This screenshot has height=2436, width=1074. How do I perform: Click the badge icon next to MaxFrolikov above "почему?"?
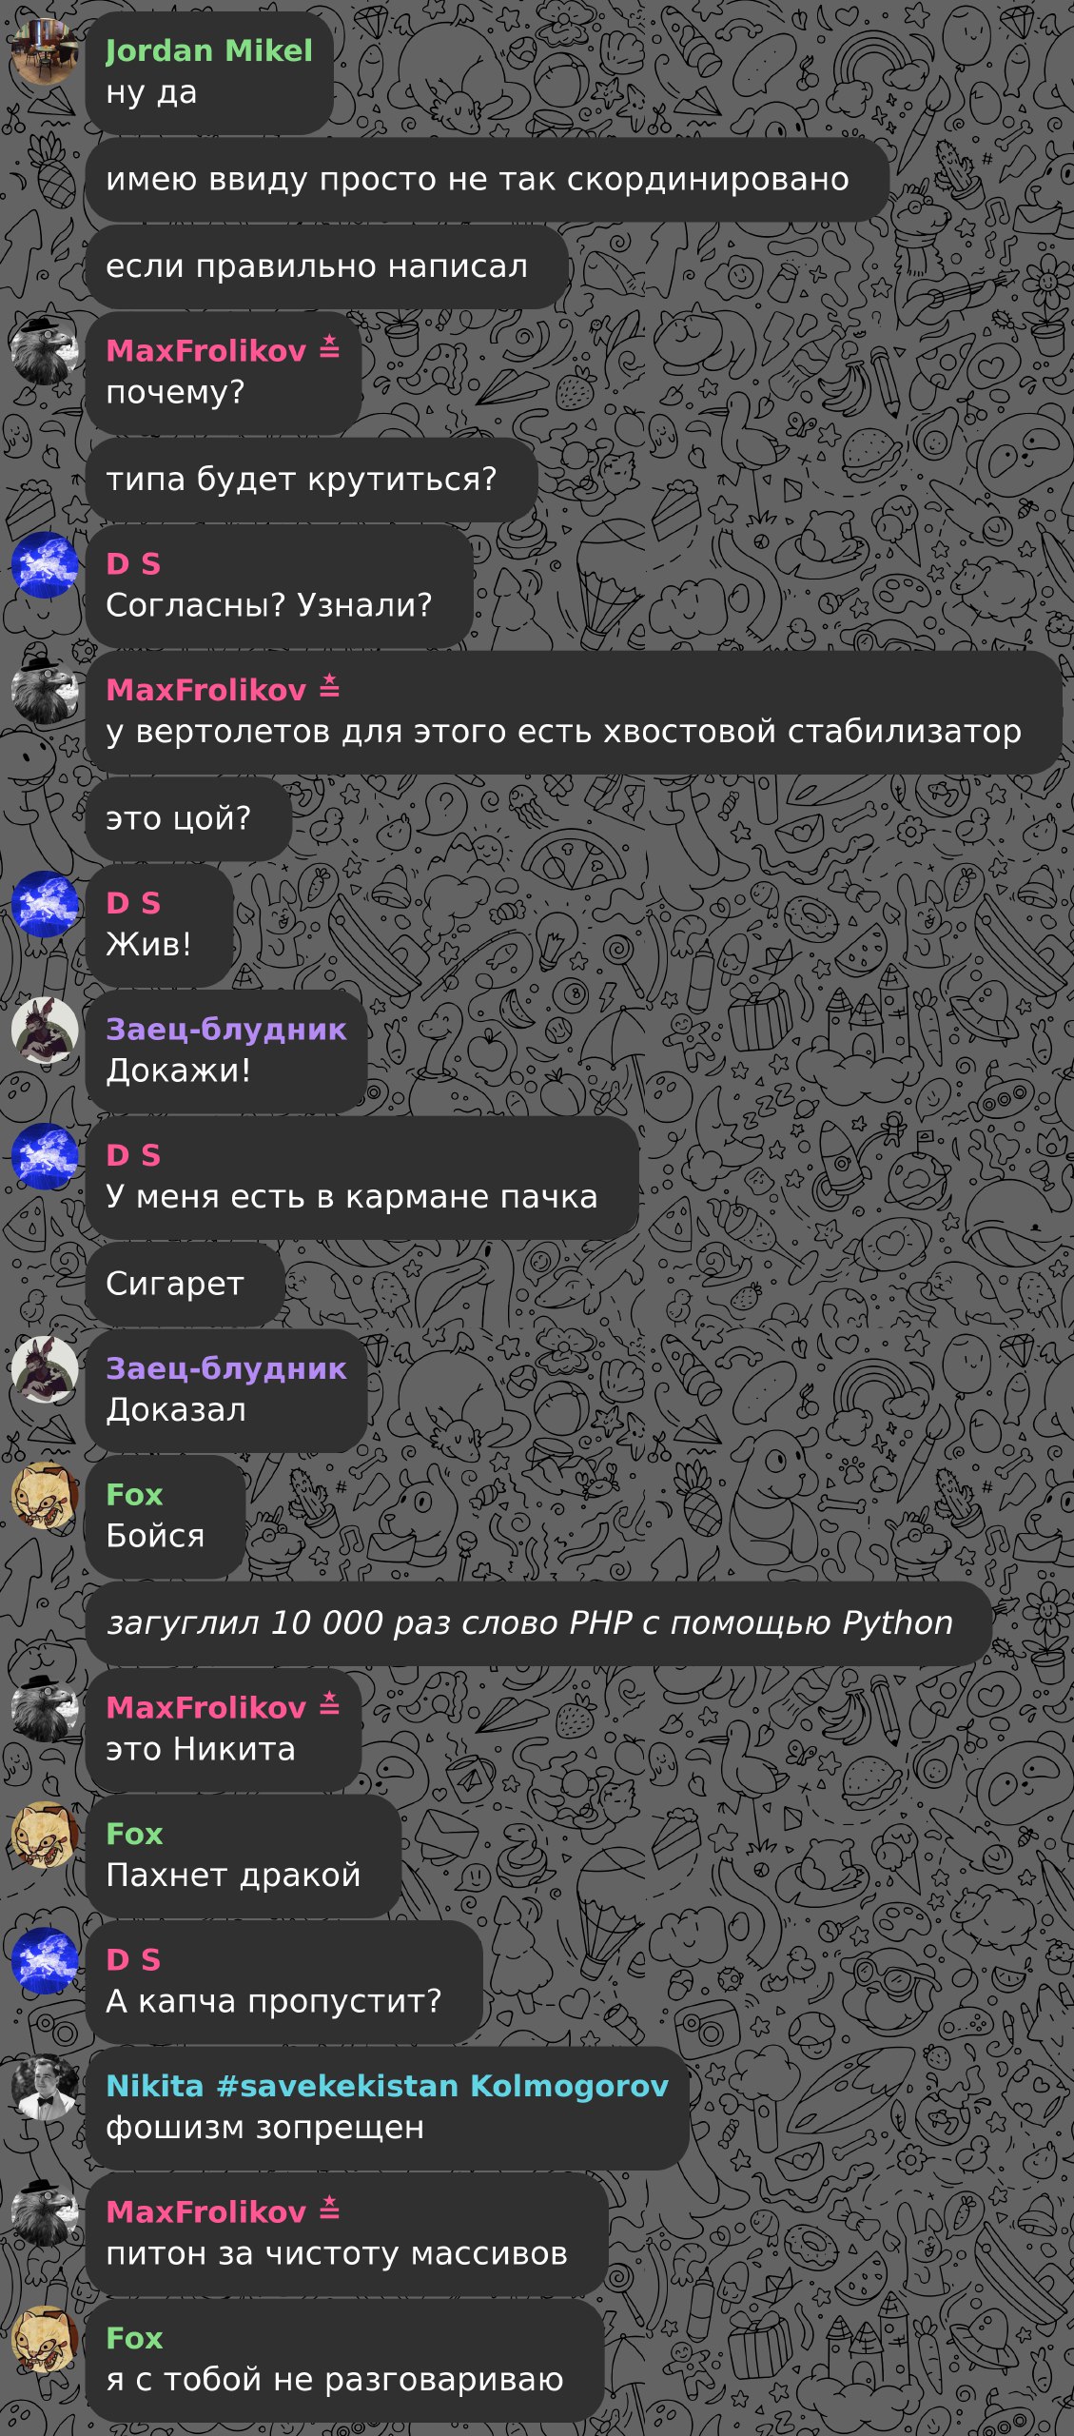point(329,347)
